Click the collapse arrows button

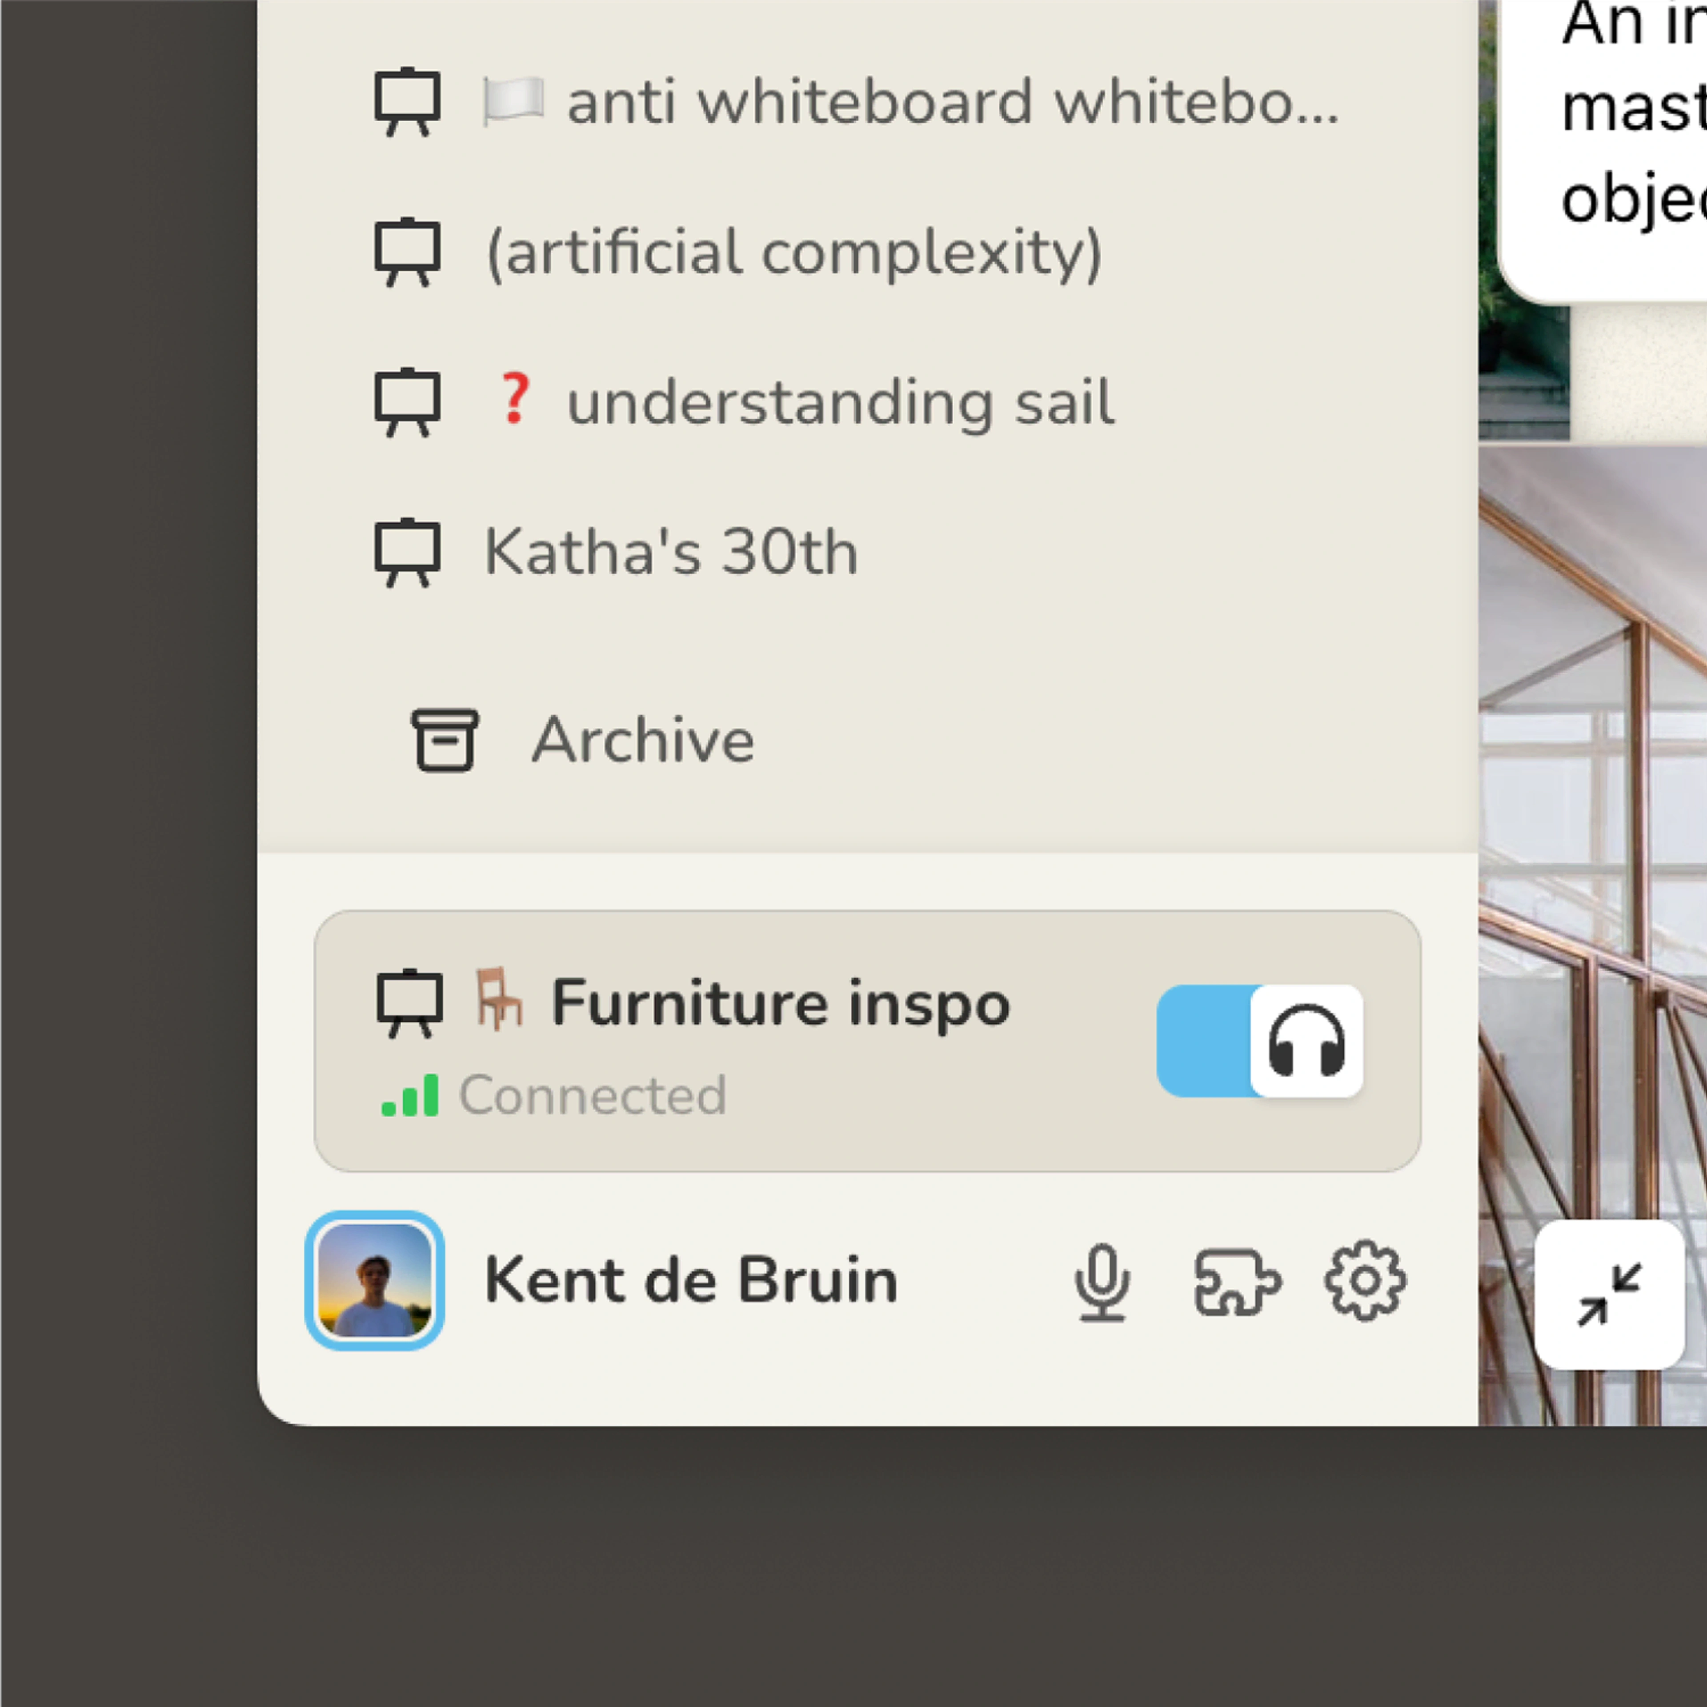pyautogui.click(x=1609, y=1294)
